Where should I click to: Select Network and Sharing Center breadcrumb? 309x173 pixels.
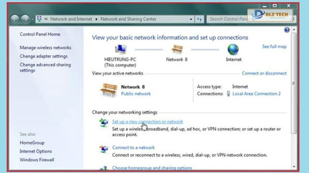coord(128,19)
